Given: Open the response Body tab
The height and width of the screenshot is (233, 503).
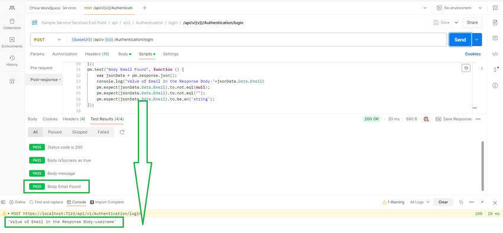Looking at the screenshot, I should [33, 119].
